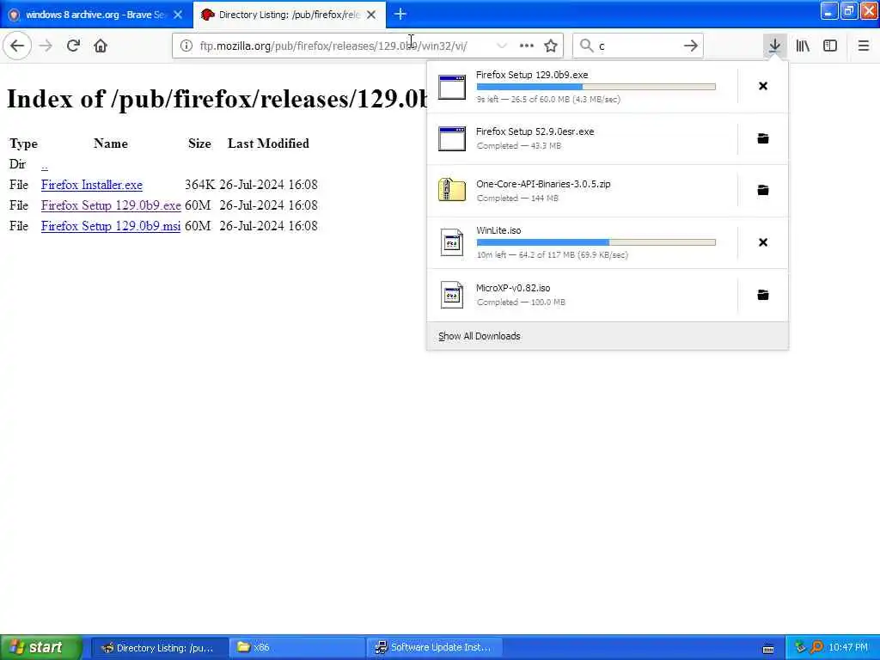Open the Windows start menu
This screenshot has height=660, width=880.
41,647
